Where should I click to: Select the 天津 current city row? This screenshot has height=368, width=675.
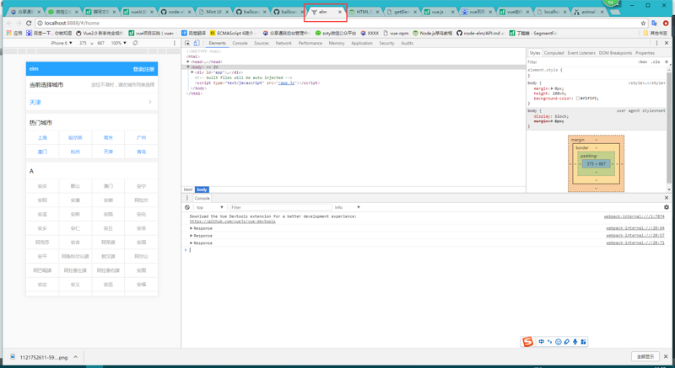(92, 102)
